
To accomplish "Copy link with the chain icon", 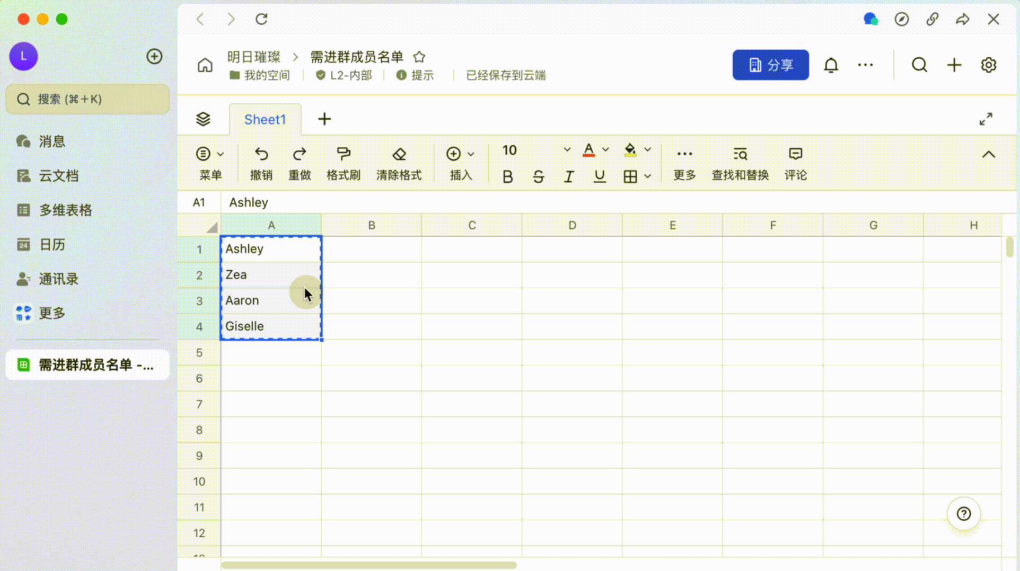I will pos(933,20).
